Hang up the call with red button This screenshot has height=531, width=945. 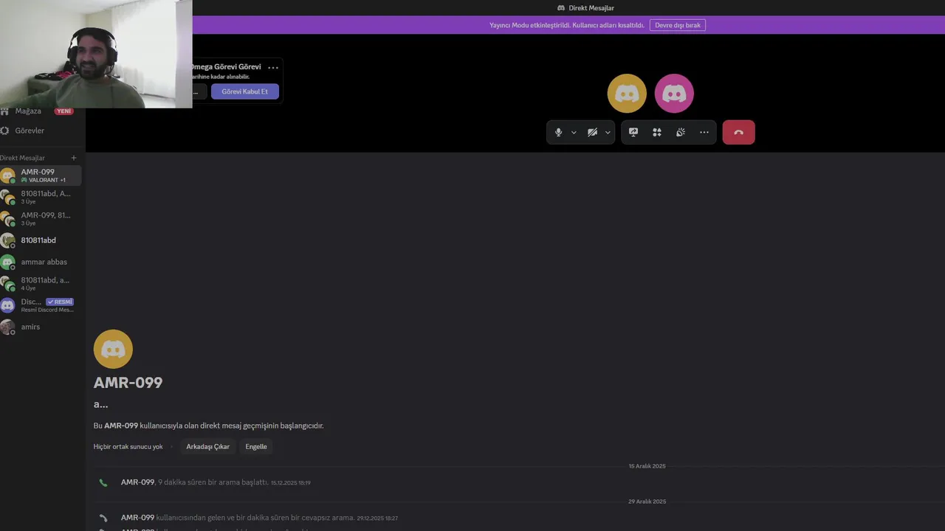[x=738, y=132]
